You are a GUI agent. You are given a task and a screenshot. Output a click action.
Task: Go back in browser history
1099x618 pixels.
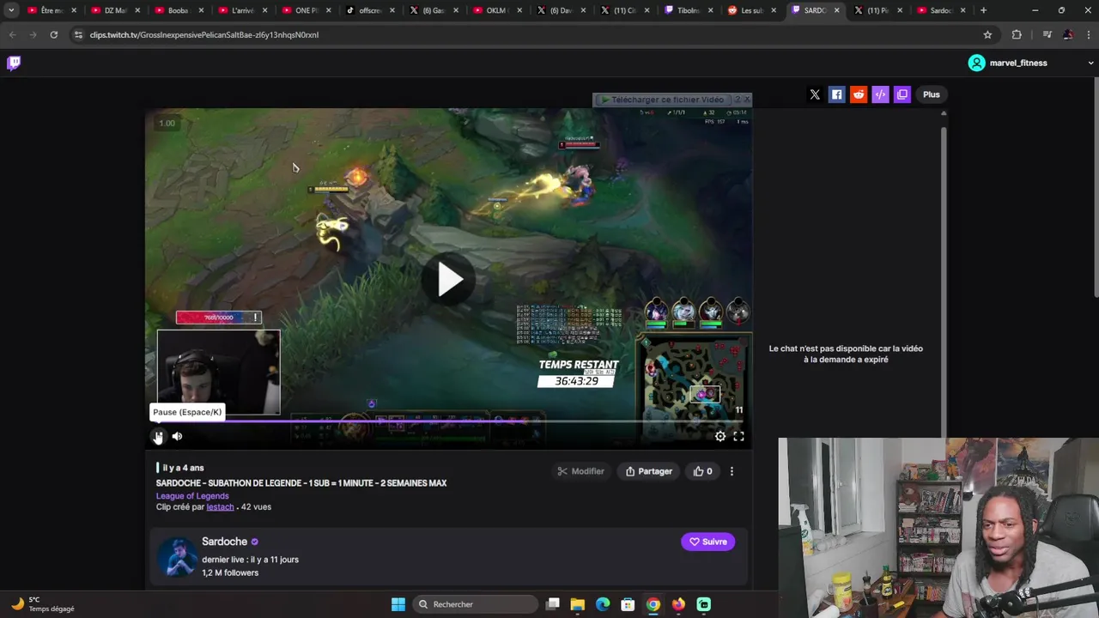12,34
